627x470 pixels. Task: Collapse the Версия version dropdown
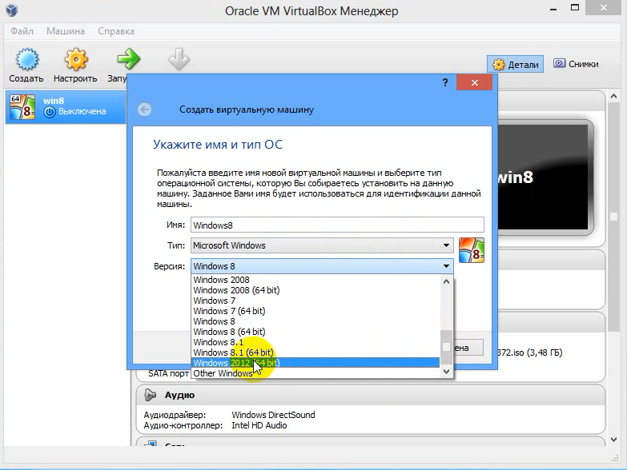[x=322, y=266]
